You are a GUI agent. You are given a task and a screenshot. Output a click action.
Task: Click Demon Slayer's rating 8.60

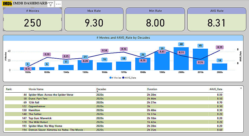220,130
